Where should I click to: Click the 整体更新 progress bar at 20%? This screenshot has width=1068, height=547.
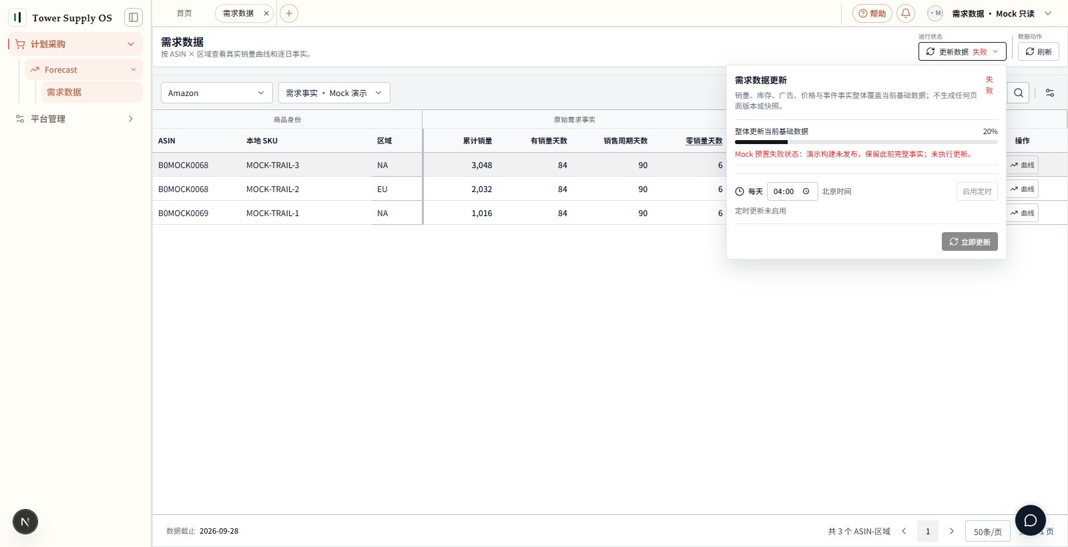coord(866,142)
